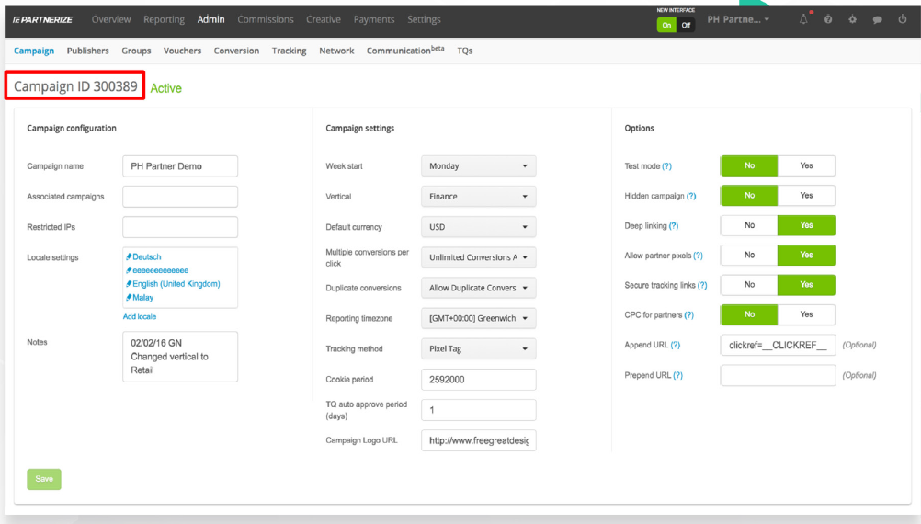Switch to the Network tab

[336, 51]
